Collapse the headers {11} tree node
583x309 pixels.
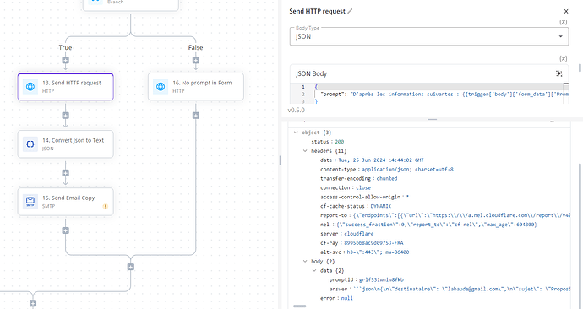pos(305,151)
